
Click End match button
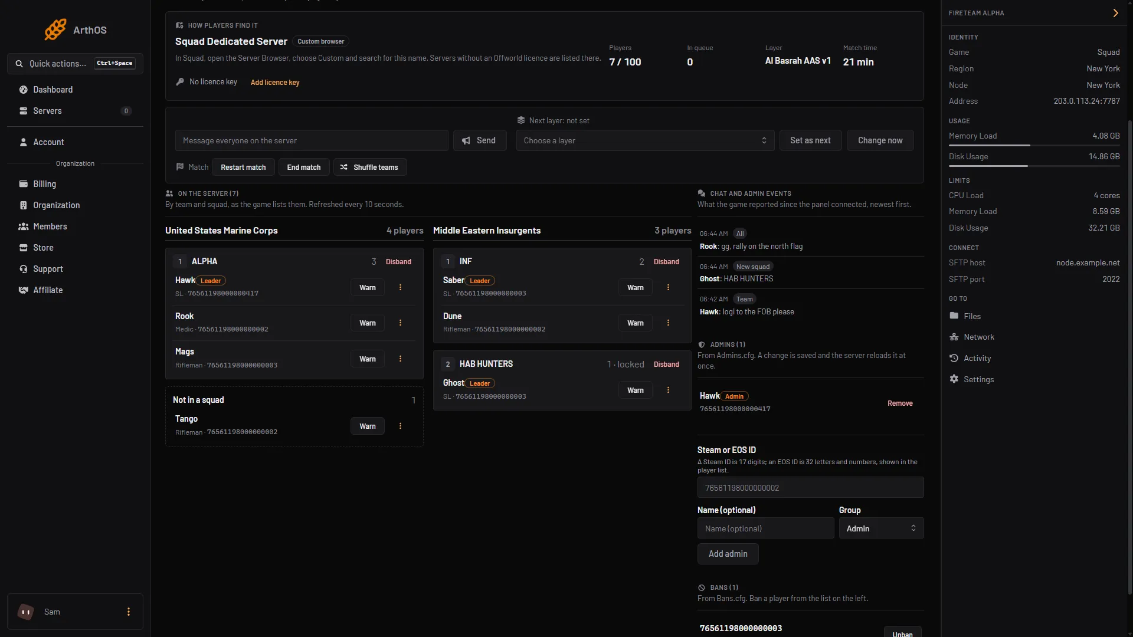tap(304, 168)
